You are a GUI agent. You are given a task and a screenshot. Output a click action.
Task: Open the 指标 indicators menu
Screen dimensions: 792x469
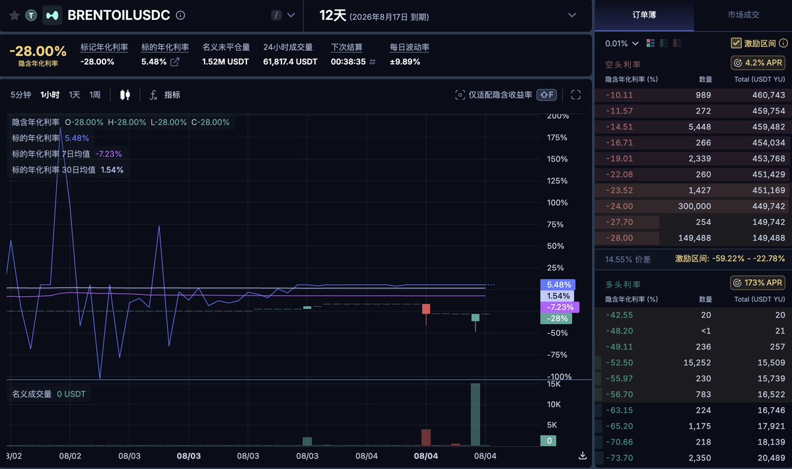tap(172, 95)
